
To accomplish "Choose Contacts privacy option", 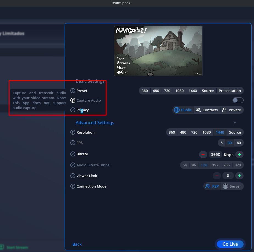I will tap(207, 110).
